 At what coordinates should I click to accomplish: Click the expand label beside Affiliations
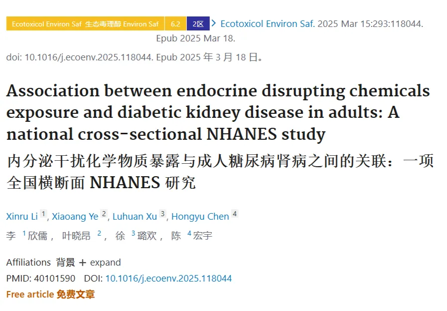click(106, 263)
